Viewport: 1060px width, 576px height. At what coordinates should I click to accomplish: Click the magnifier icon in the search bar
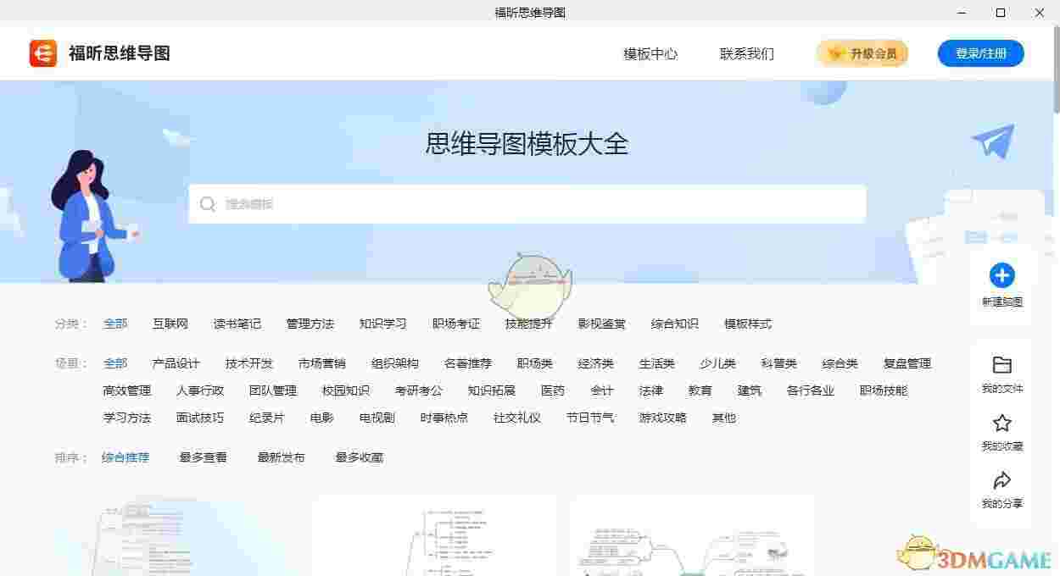click(207, 204)
